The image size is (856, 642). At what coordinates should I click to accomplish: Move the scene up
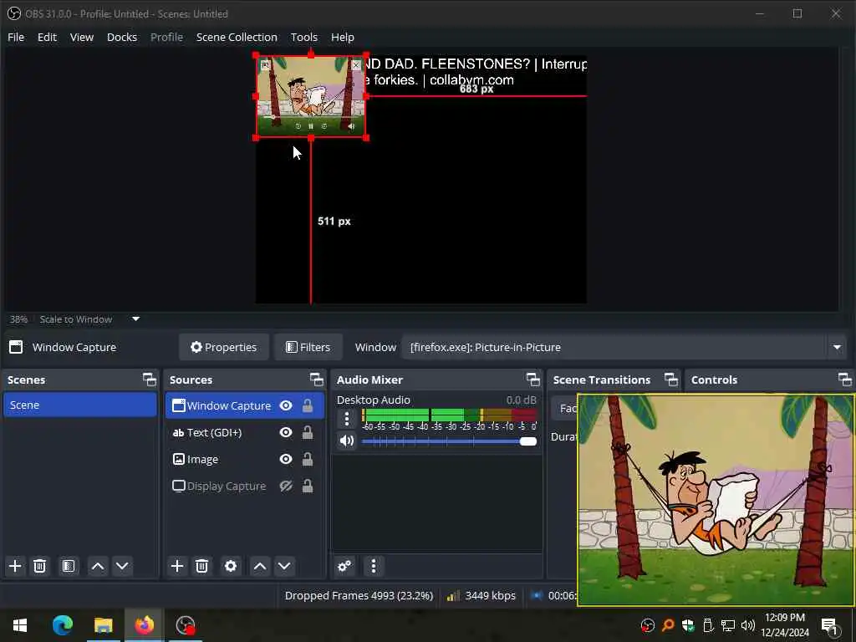tap(98, 566)
